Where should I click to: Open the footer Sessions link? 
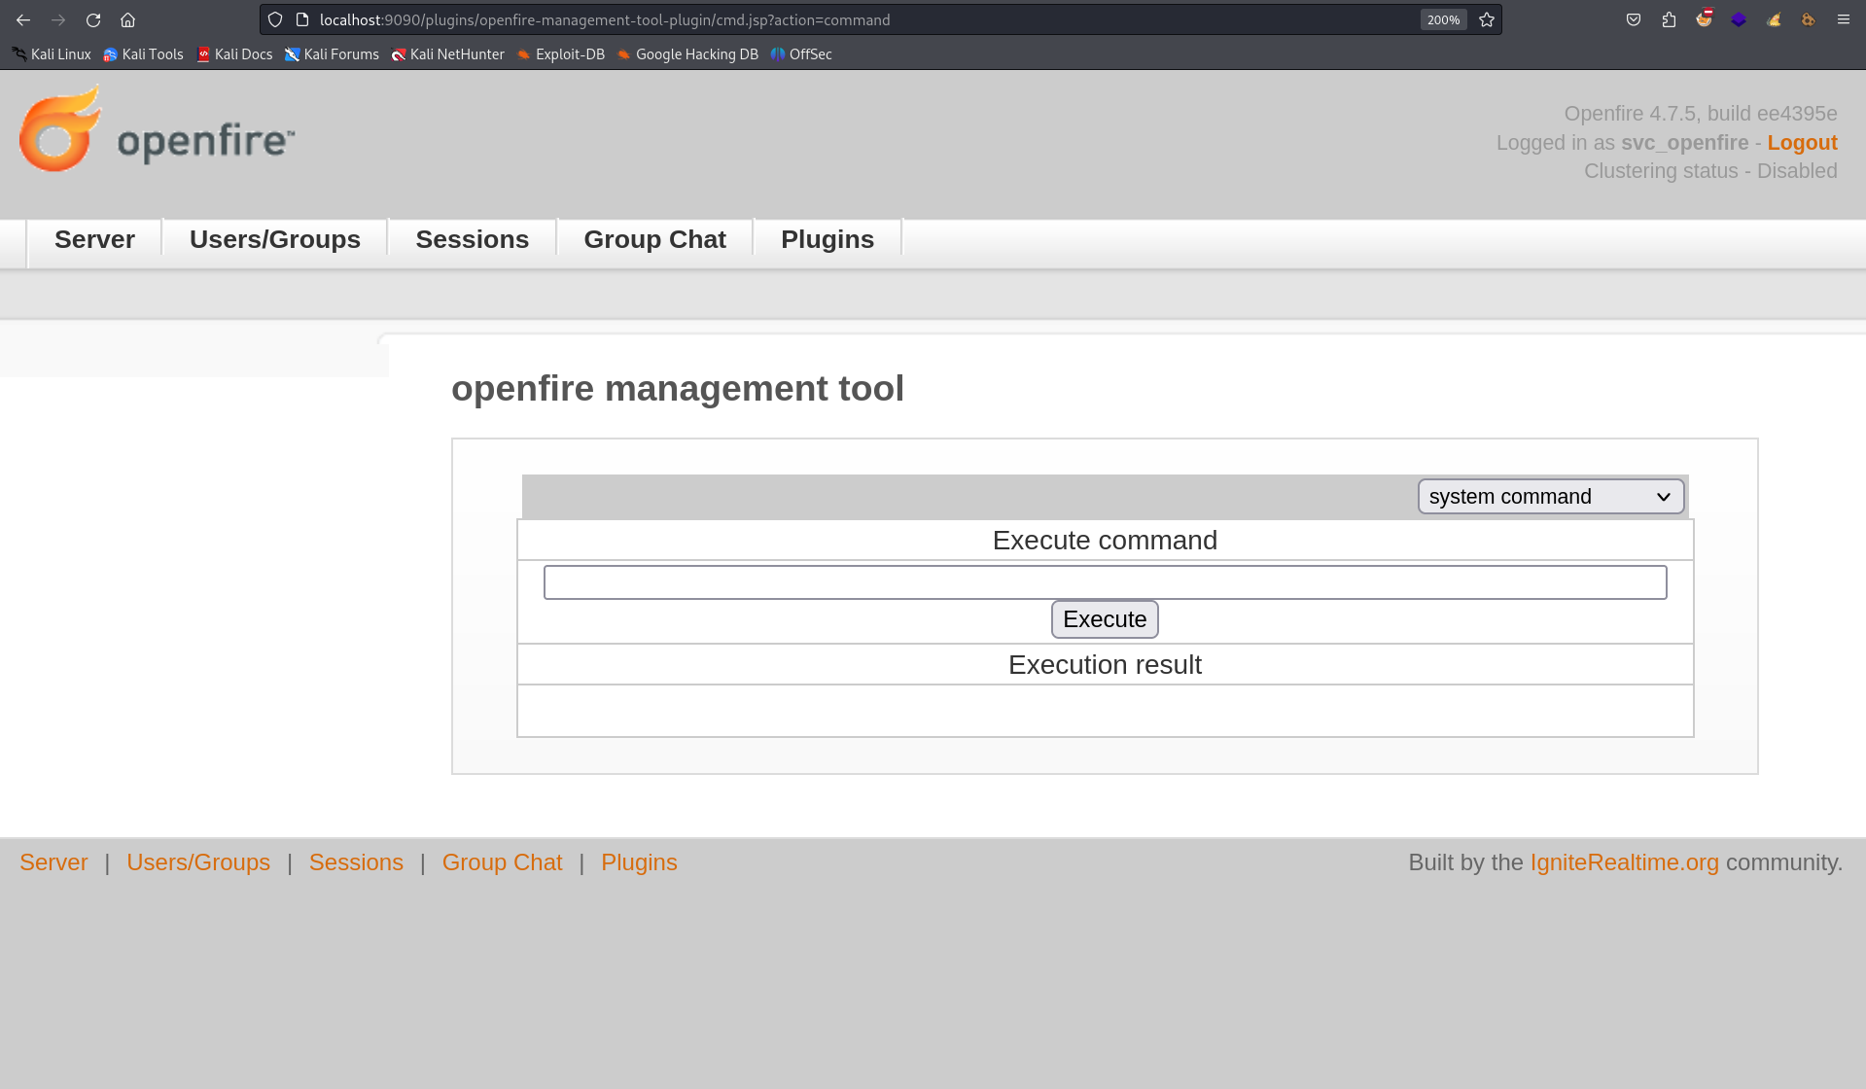click(356, 862)
